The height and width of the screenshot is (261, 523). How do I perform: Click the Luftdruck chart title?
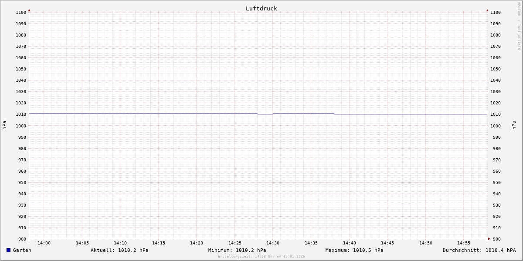(261, 8)
